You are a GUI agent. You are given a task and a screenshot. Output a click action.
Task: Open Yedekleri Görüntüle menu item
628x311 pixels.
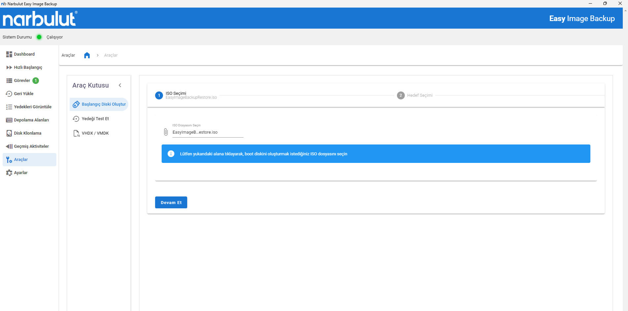click(x=32, y=107)
